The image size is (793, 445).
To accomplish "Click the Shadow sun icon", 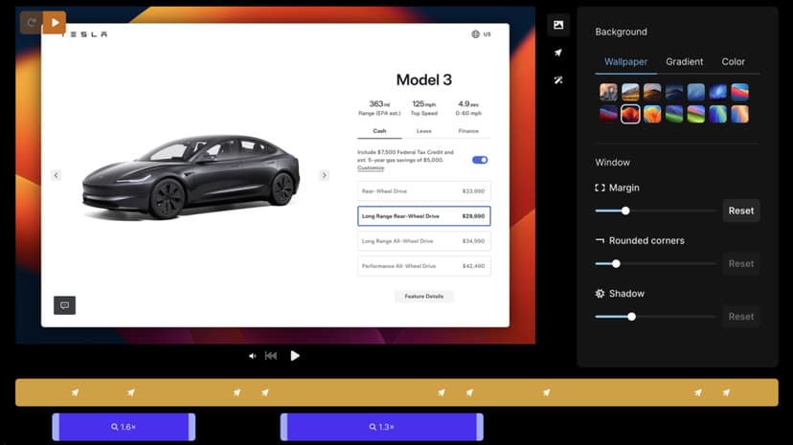I will click(x=600, y=294).
